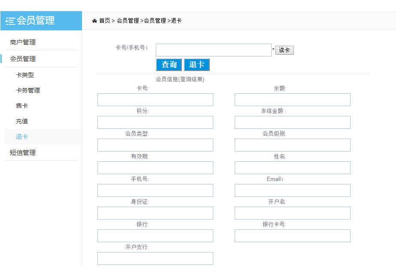This screenshot has height=267, width=396.
Task: Focus the 卡号/手机号 search input field
Action: point(213,50)
